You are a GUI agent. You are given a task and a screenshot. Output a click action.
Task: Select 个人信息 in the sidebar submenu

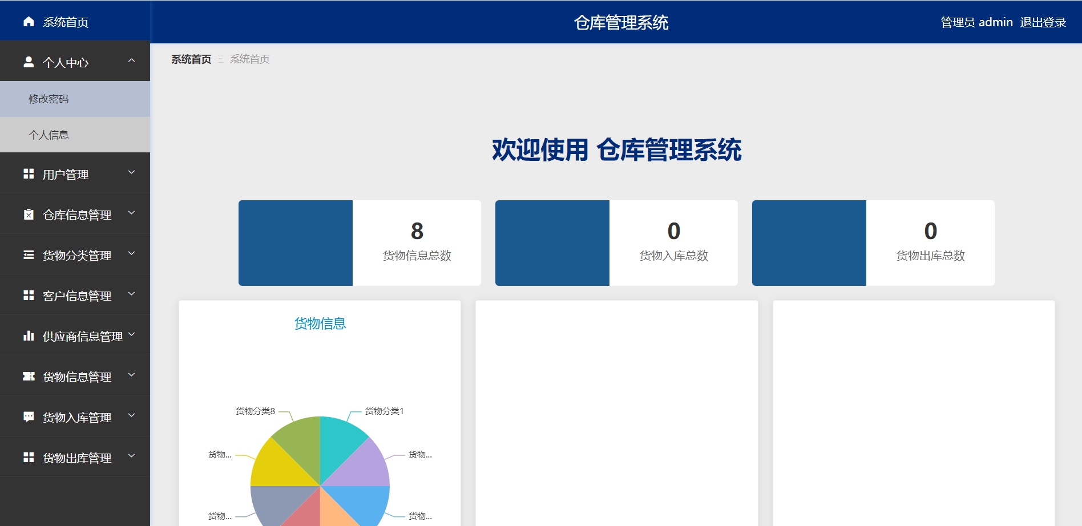click(75, 135)
